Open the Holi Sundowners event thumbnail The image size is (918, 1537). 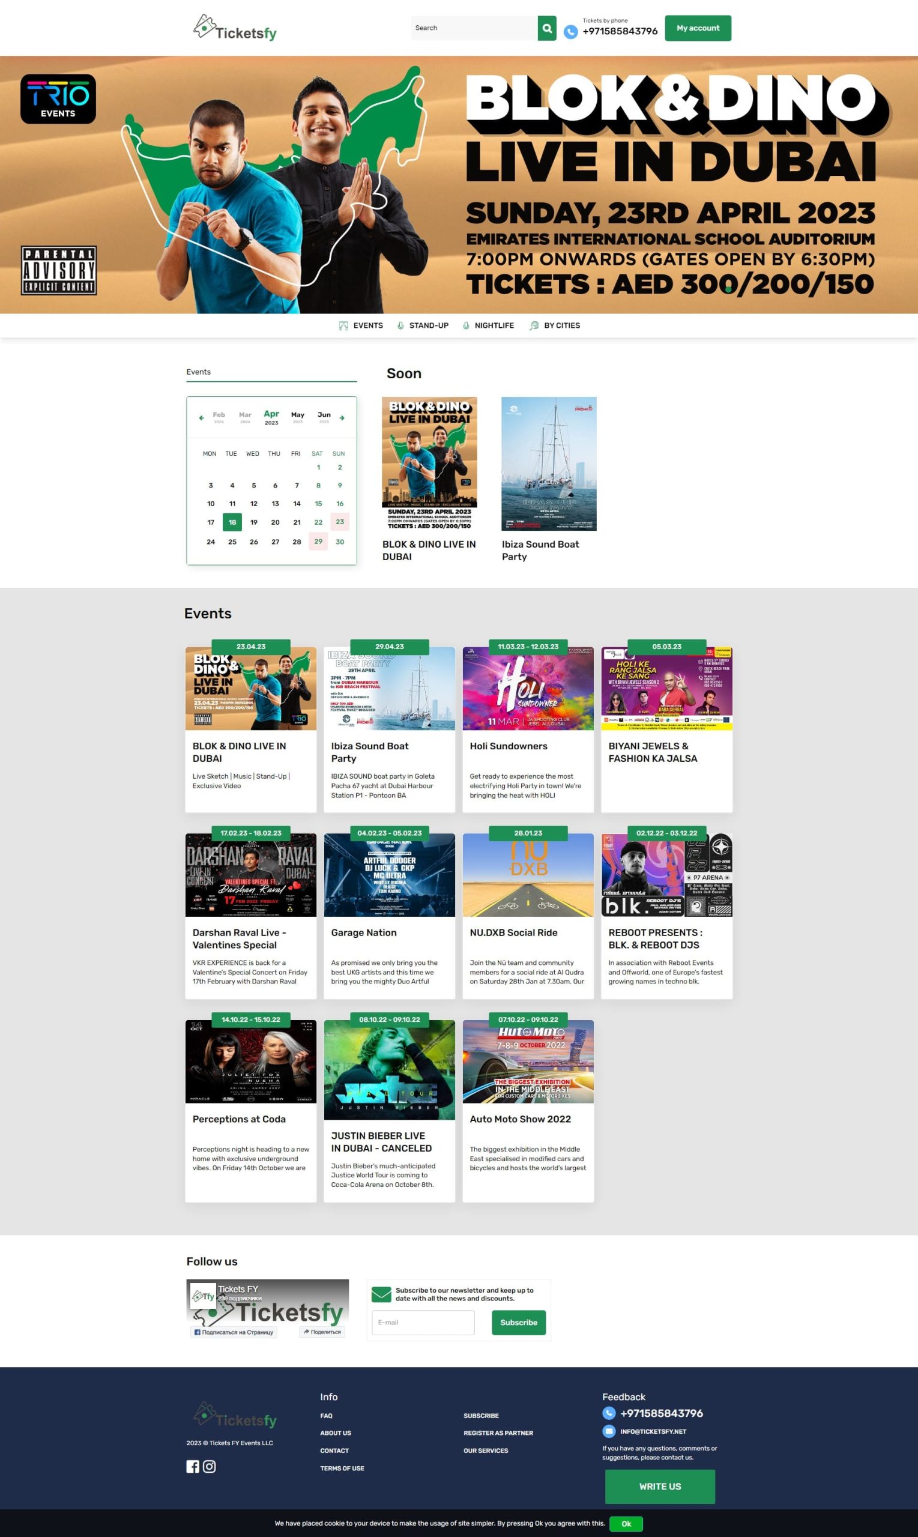(528, 689)
